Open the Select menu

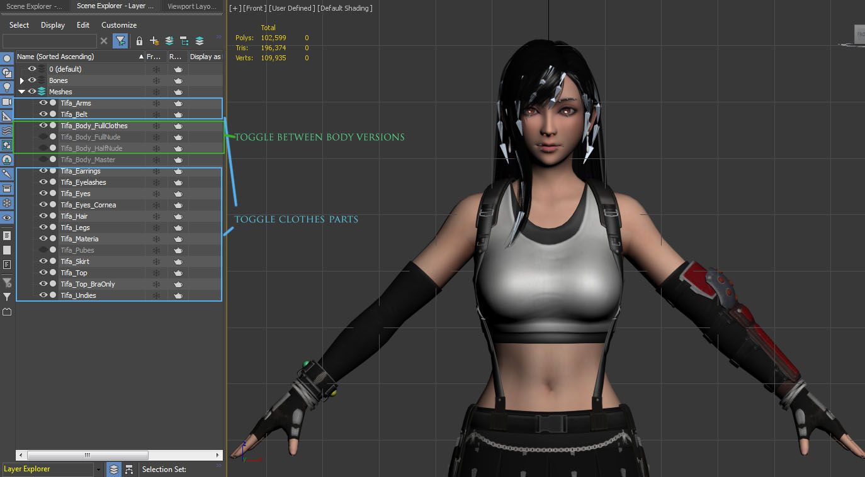coord(19,25)
